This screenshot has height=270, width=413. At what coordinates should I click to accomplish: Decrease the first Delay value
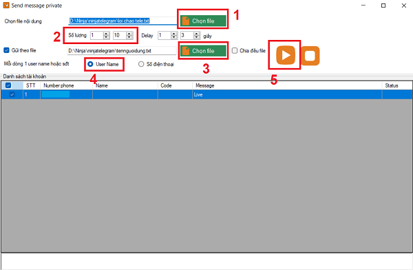pos(174,37)
